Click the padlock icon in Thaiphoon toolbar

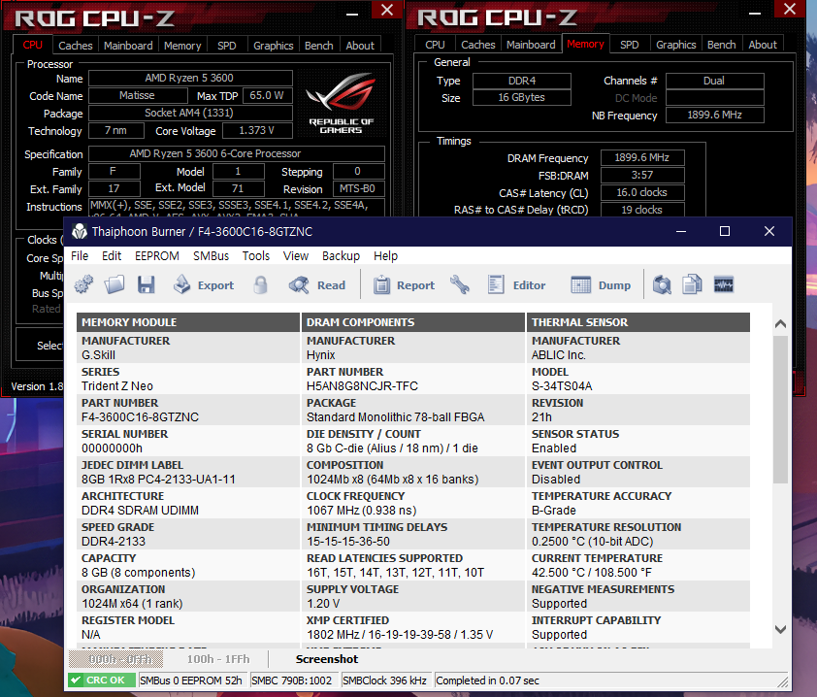pos(260,284)
